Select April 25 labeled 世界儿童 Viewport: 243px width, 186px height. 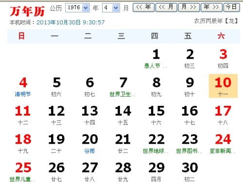click(23, 172)
